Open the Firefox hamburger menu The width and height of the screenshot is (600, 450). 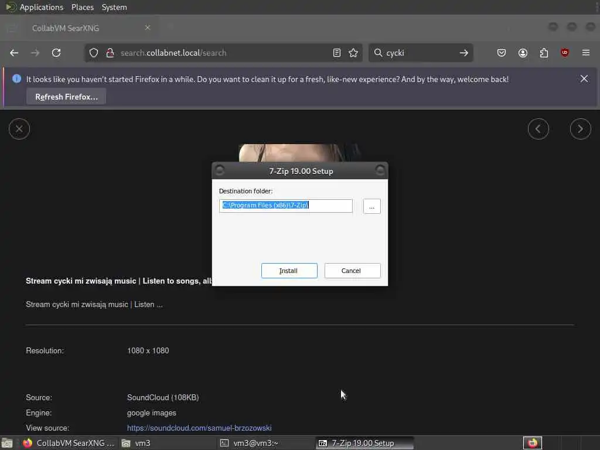click(x=586, y=53)
